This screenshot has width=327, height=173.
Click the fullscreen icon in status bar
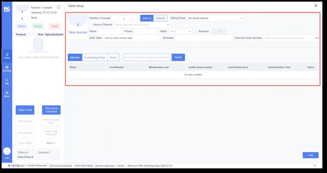315,166
